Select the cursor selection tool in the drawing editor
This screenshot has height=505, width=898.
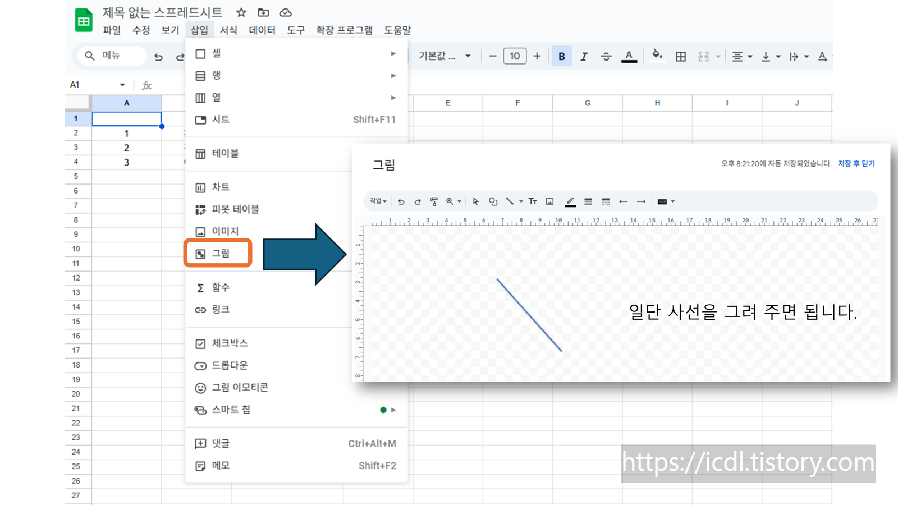[x=475, y=201]
